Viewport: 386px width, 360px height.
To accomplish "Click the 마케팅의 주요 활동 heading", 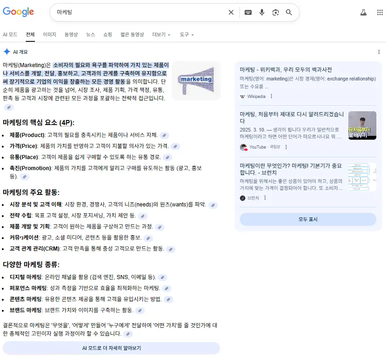I will tap(31, 192).
